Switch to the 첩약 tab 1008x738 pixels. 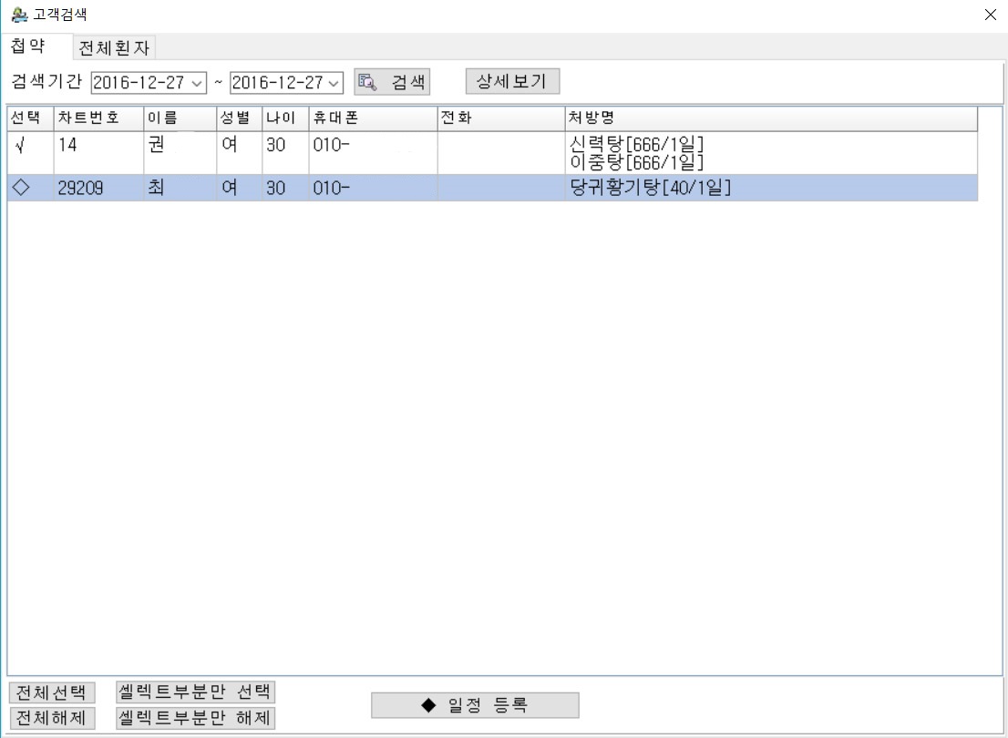(x=28, y=46)
